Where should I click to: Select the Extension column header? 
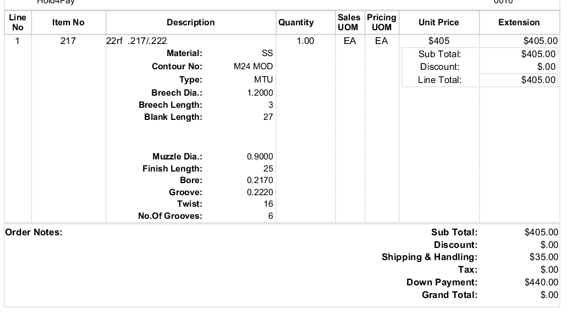[519, 23]
